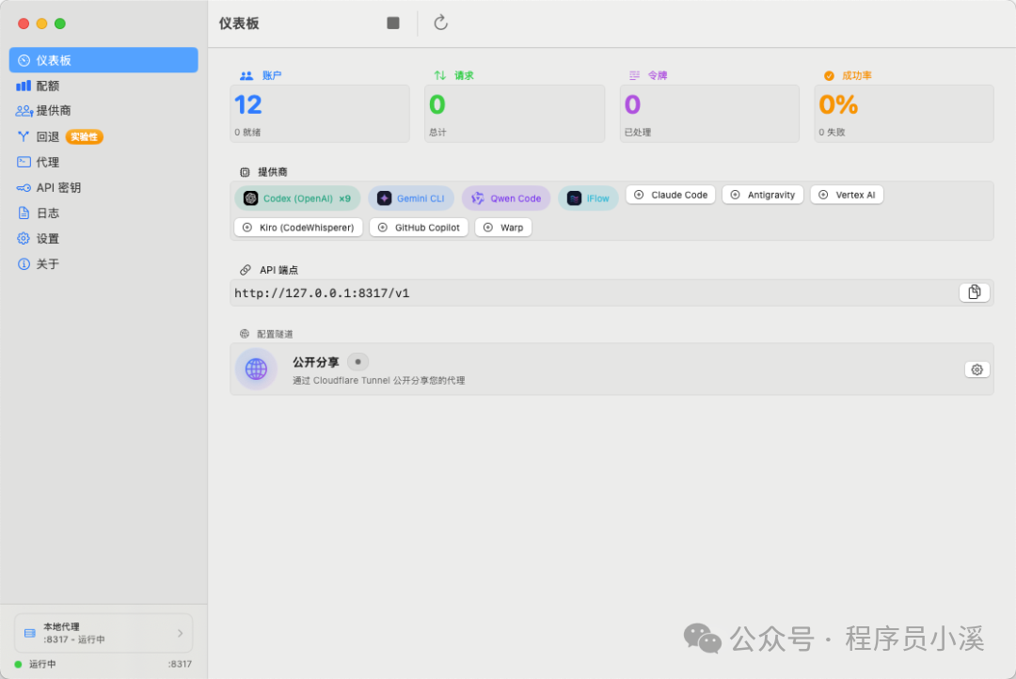Click the 令牌 icon above the card

point(634,76)
